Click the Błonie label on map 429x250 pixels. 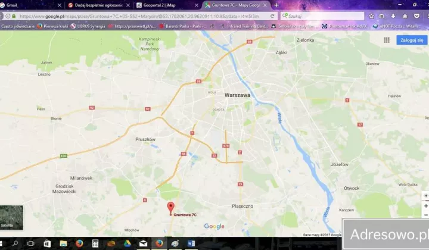point(56,118)
